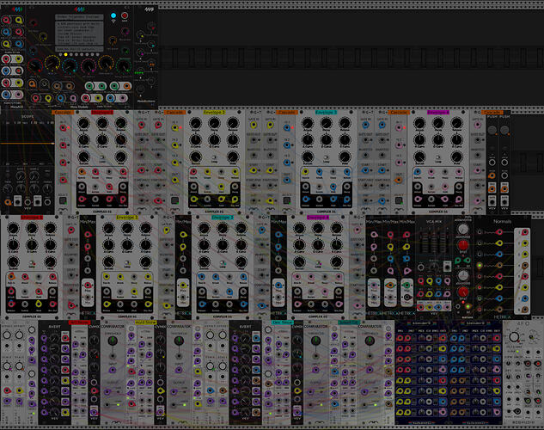This screenshot has width=544, height=430.
Task: Click the Attack knob on Envelope 1 beside the Scope's Cascade
Action: click(83, 123)
